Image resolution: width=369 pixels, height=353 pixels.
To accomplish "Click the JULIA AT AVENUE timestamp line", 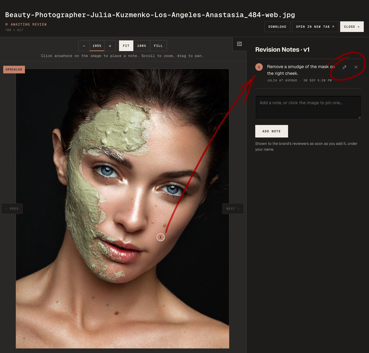I will coord(299,80).
